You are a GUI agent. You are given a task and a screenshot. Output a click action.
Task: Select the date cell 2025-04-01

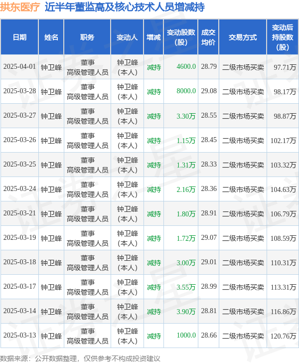coord(19,67)
